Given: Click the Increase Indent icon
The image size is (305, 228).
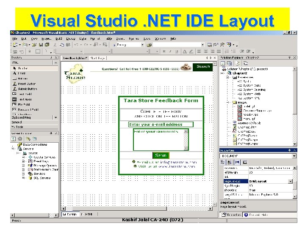Looking at the screenshot, I should (x=248, y=52).
